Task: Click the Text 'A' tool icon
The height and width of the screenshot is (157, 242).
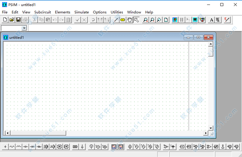Action: (211, 20)
